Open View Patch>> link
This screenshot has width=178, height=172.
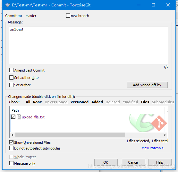click(153, 148)
